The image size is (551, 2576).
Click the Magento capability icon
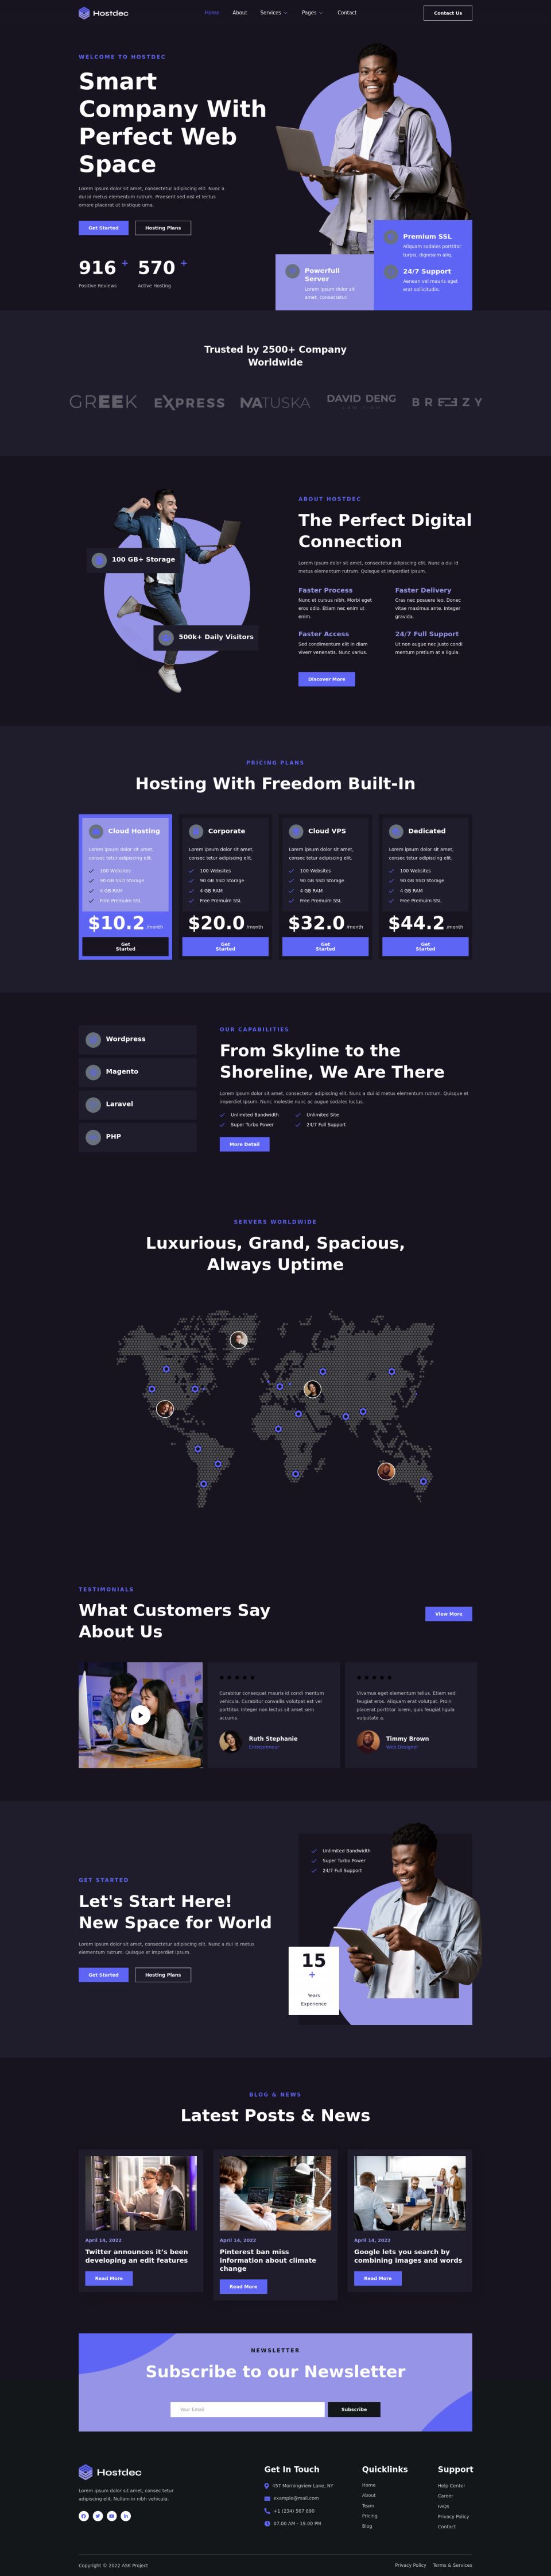pos(93,1072)
